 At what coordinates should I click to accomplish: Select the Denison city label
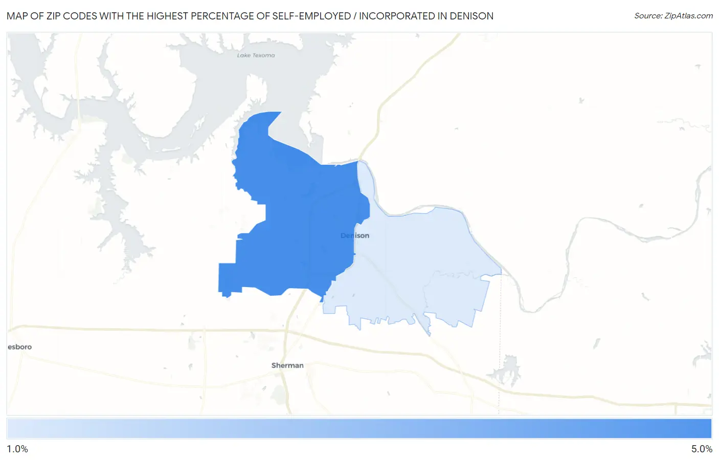355,235
